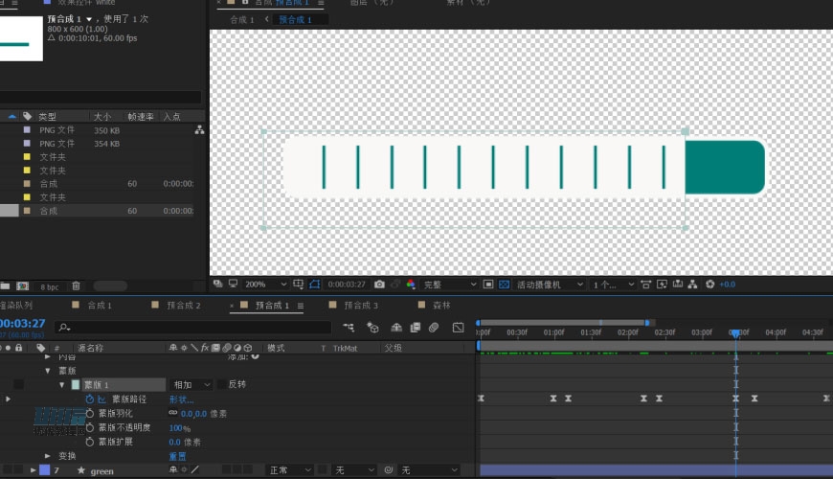Click the 蒙版 1 mask color swatch

click(x=76, y=384)
